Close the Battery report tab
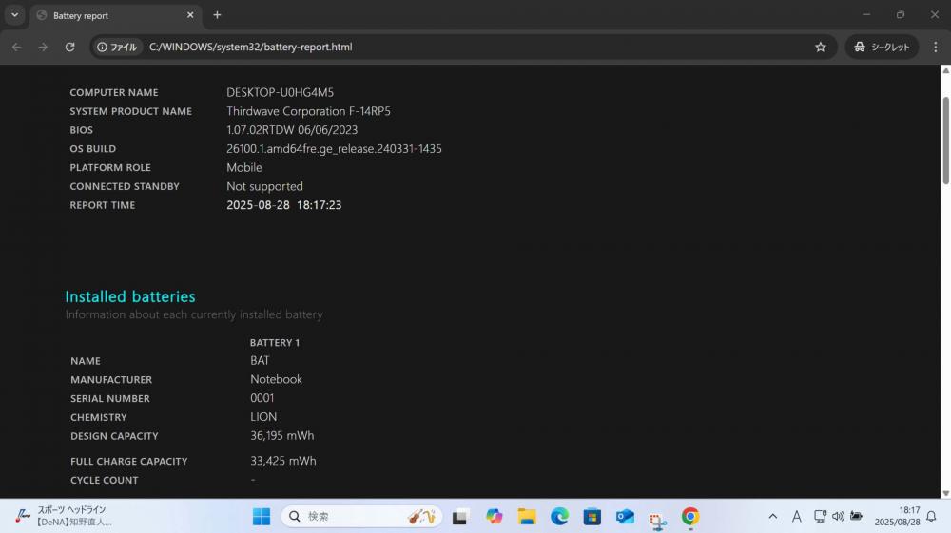 click(x=190, y=15)
